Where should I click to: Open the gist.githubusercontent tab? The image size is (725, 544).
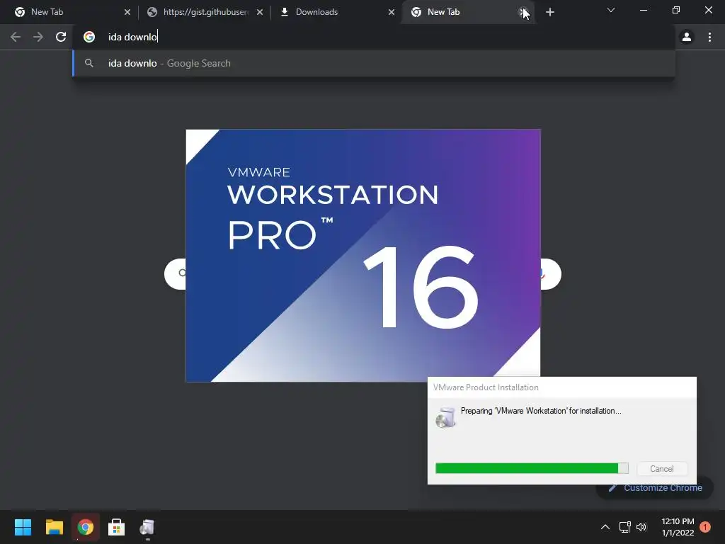[x=205, y=12]
